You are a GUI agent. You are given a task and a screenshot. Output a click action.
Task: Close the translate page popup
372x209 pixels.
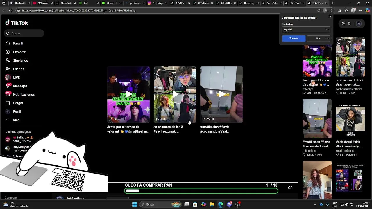coord(330,16)
